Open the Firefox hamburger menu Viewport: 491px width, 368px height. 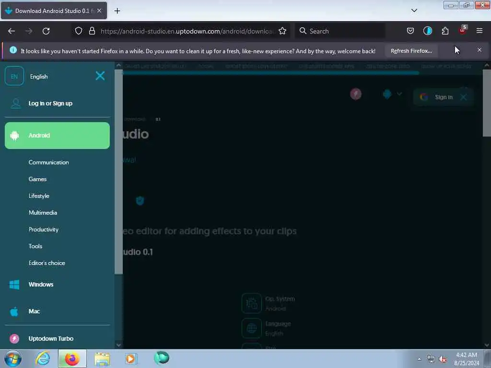point(479,31)
